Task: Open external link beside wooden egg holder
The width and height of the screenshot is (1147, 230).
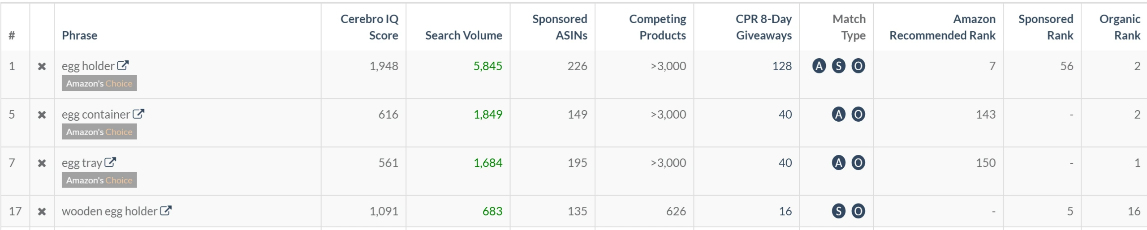Action: (166, 211)
